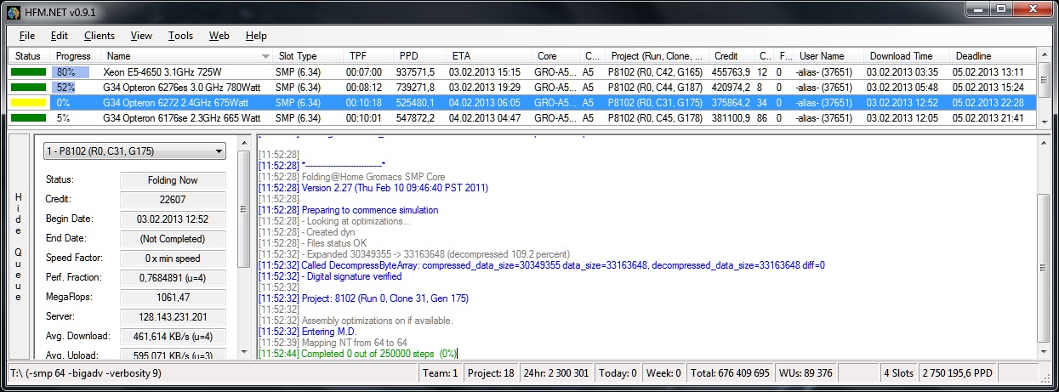Sort by the Project (Run, Clone...) column header
Screen dimensions: 1059x392
point(658,56)
